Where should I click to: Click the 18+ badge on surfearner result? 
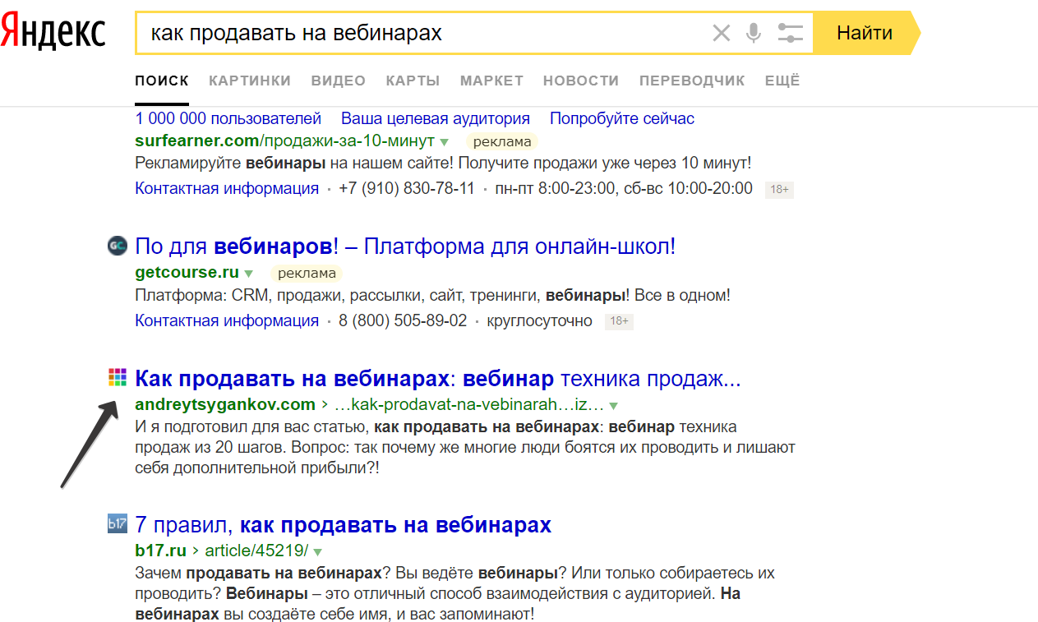pos(779,190)
